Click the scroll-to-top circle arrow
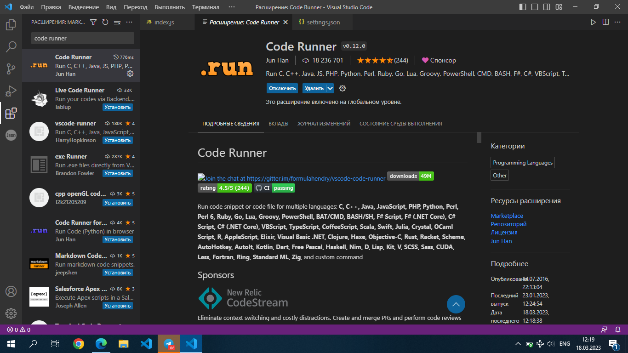628x353 pixels. click(x=456, y=304)
